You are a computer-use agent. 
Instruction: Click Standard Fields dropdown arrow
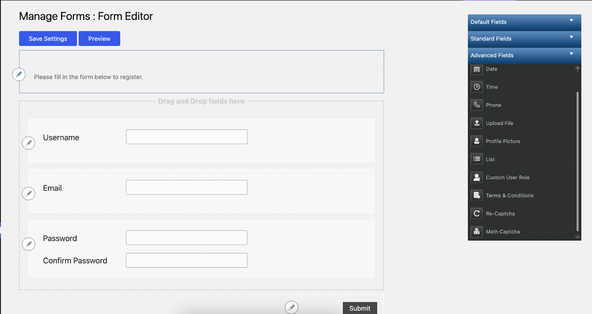tap(571, 37)
